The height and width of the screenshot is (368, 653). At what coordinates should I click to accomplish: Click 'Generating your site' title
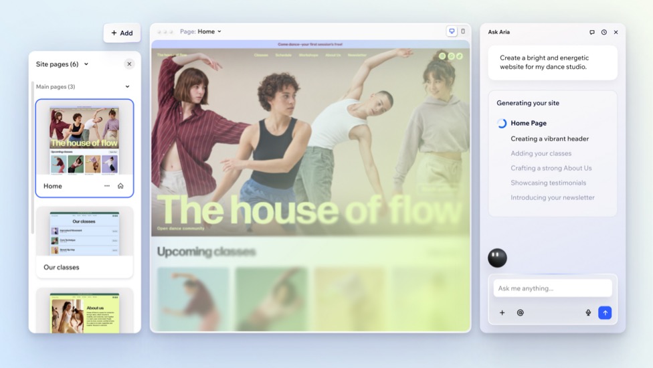(x=528, y=103)
